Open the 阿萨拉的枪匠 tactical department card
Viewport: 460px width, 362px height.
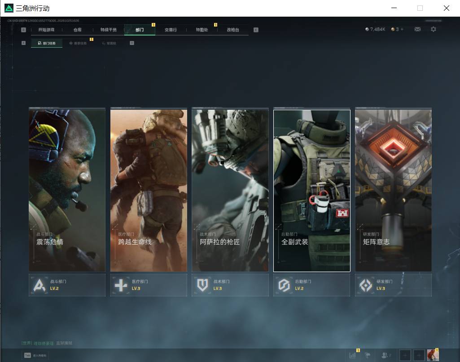pos(230,190)
